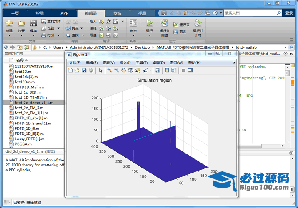Open Figure 1 查看(V) menu

click(x=108, y=62)
